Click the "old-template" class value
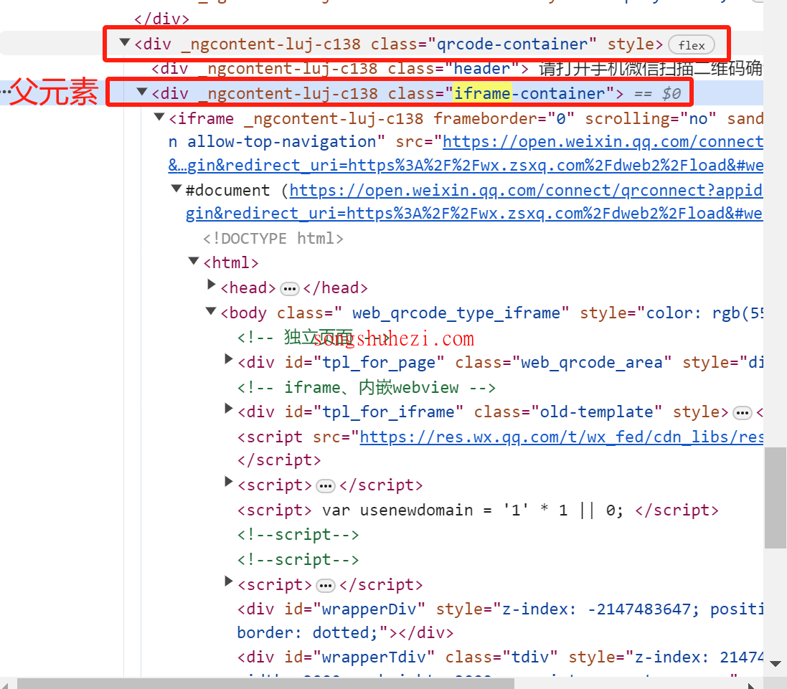The height and width of the screenshot is (689, 787). click(x=596, y=412)
